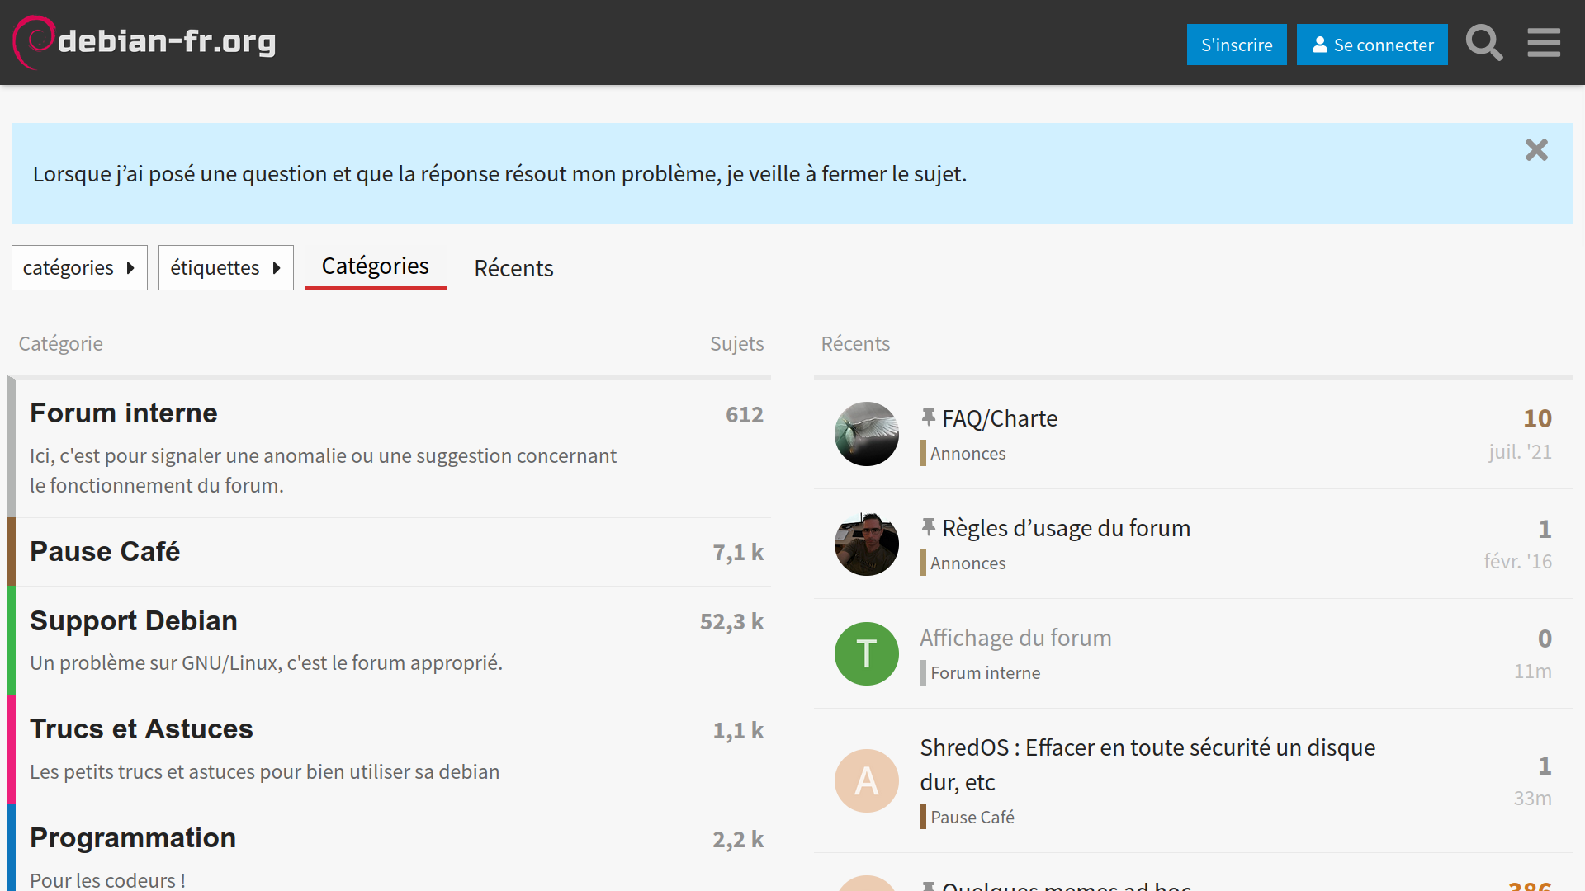This screenshot has width=1585, height=891.
Task: Click the Trucs et Astuces description text
Action: point(264,771)
